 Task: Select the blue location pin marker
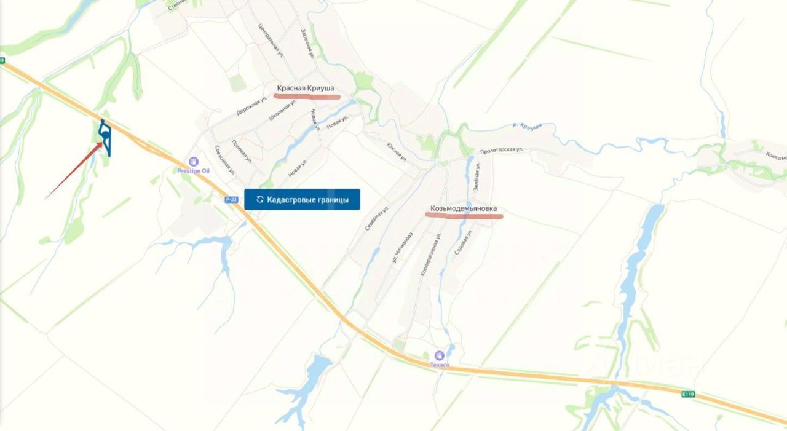pos(105,134)
